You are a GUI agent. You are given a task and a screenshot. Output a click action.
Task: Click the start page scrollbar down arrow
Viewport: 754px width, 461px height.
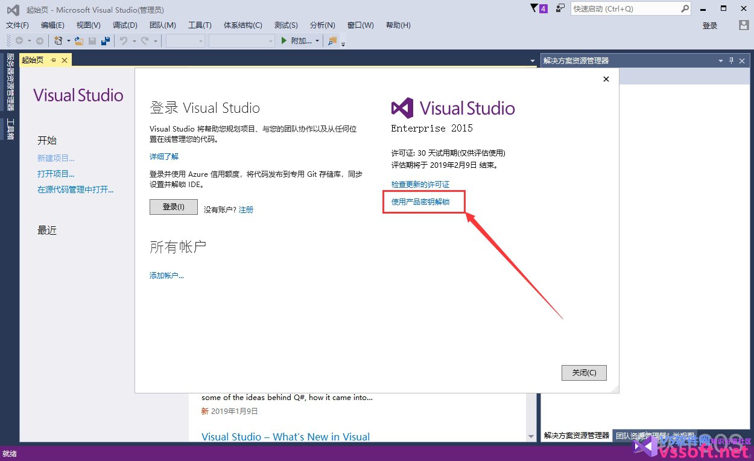click(531, 436)
